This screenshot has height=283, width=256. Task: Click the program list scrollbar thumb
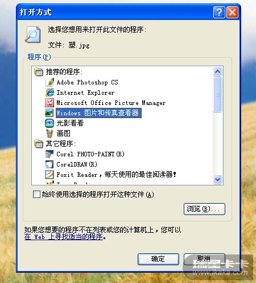point(217,94)
